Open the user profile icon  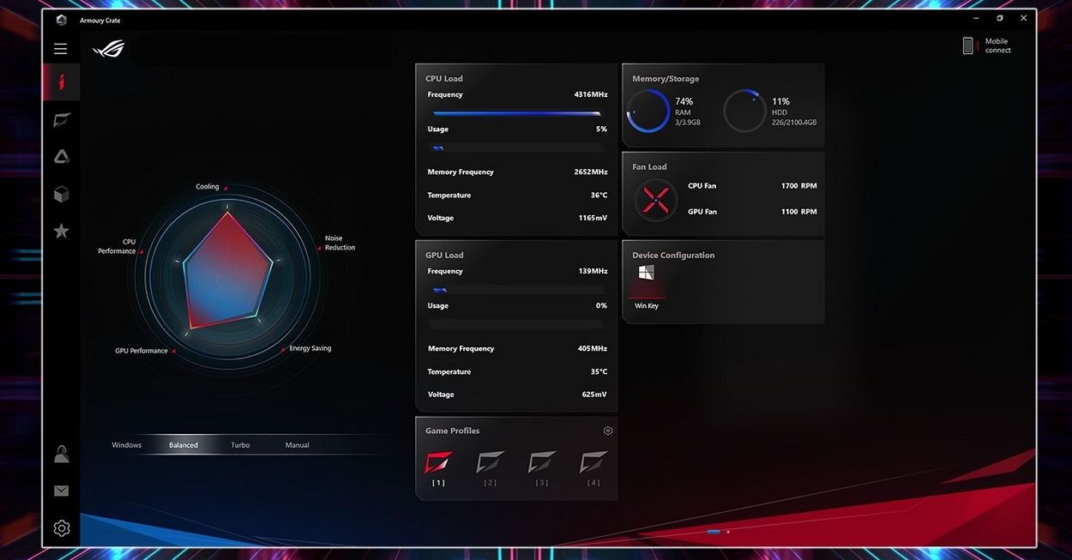coord(61,455)
